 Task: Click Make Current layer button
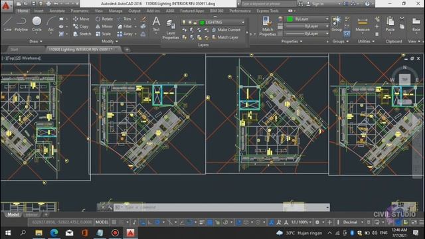226,30
